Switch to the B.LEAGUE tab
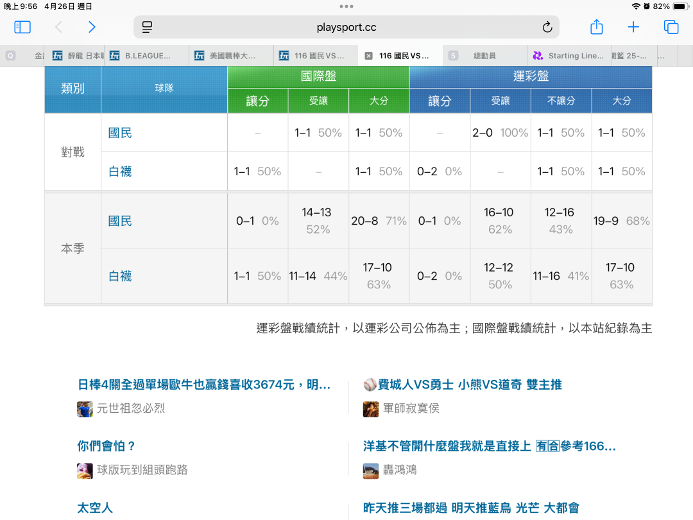The width and height of the screenshot is (693, 520). (147, 56)
